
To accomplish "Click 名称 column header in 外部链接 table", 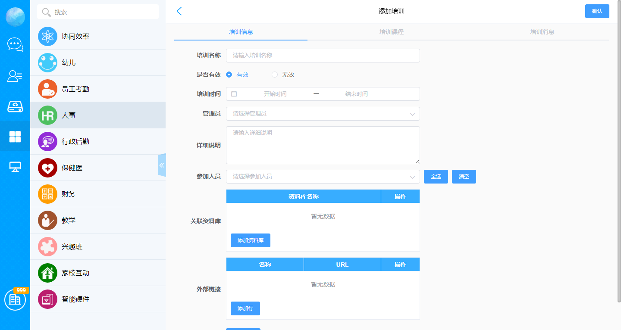I will (265, 265).
